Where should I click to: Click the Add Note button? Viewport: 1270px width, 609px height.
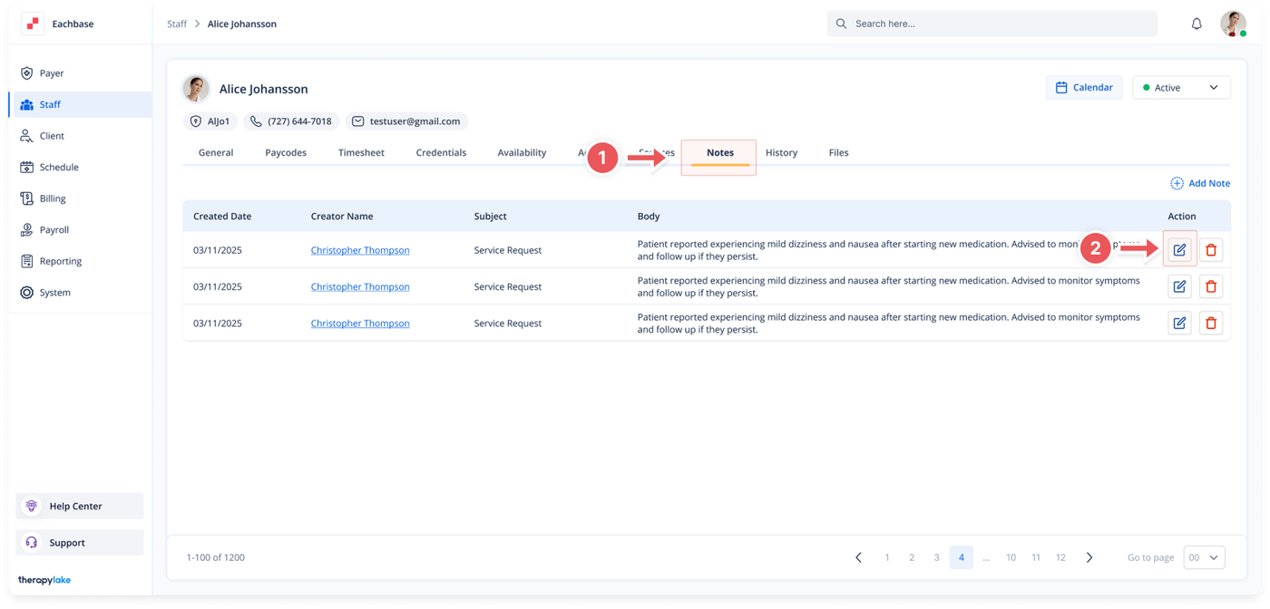click(x=1200, y=183)
